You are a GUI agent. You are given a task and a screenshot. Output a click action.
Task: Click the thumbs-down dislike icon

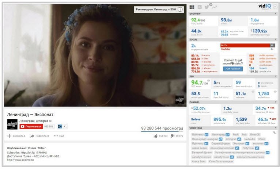click(173, 136)
